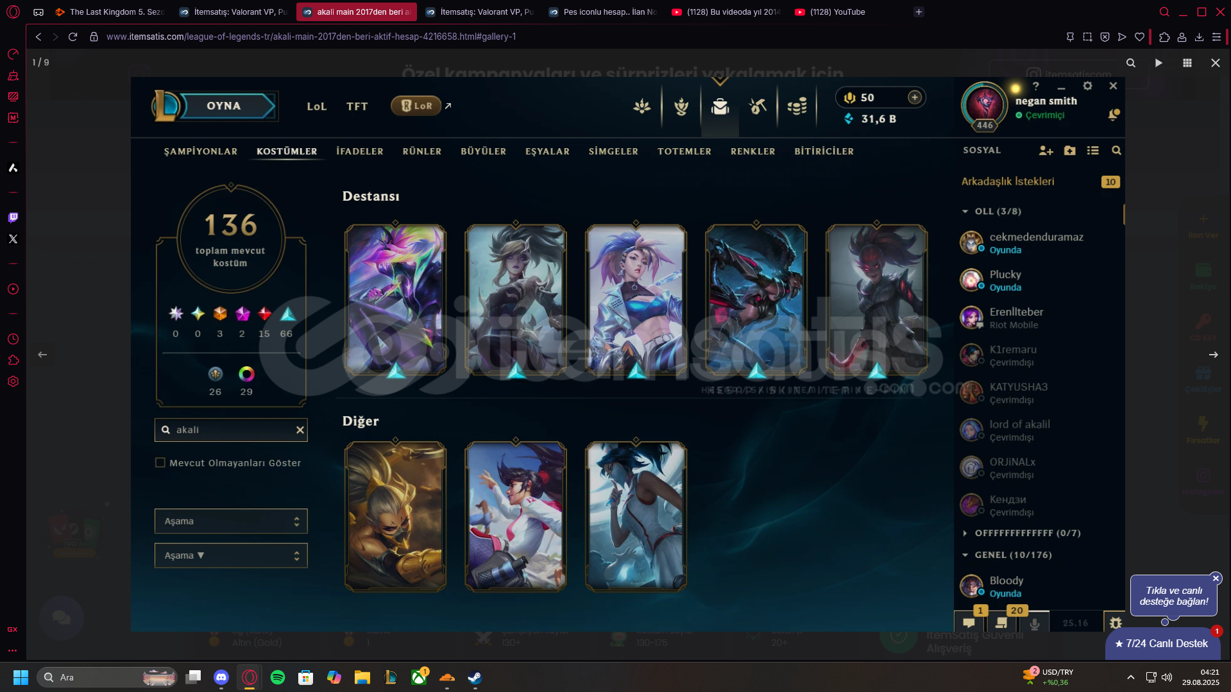The height and width of the screenshot is (692, 1231).
Task: Open the League client help question mark
Action: (1035, 86)
